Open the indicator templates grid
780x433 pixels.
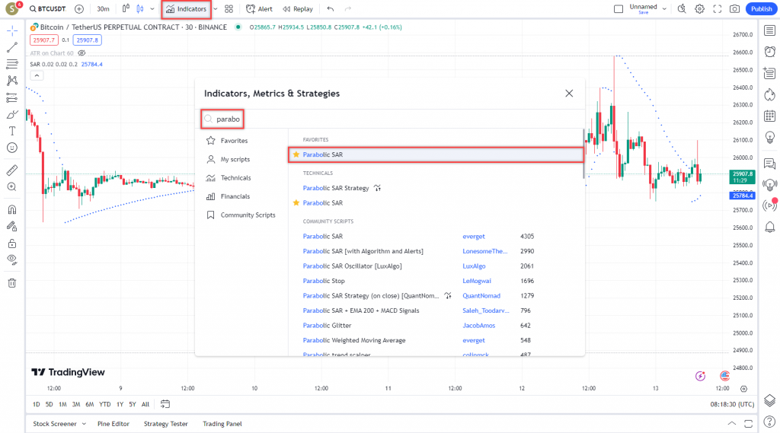(229, 9)
